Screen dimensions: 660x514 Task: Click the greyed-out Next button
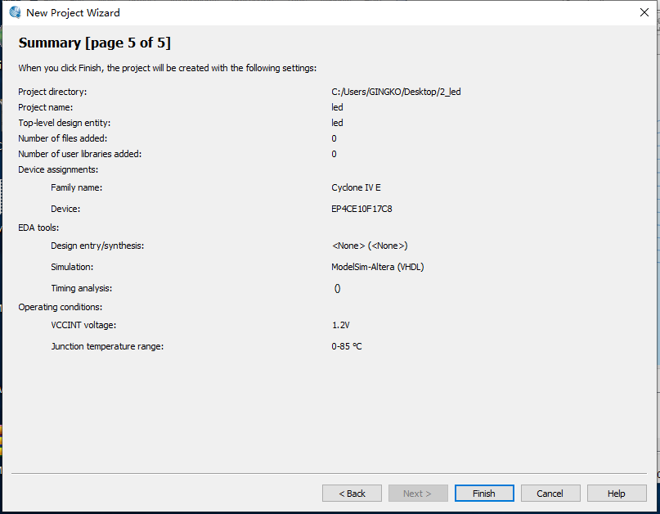417,494
